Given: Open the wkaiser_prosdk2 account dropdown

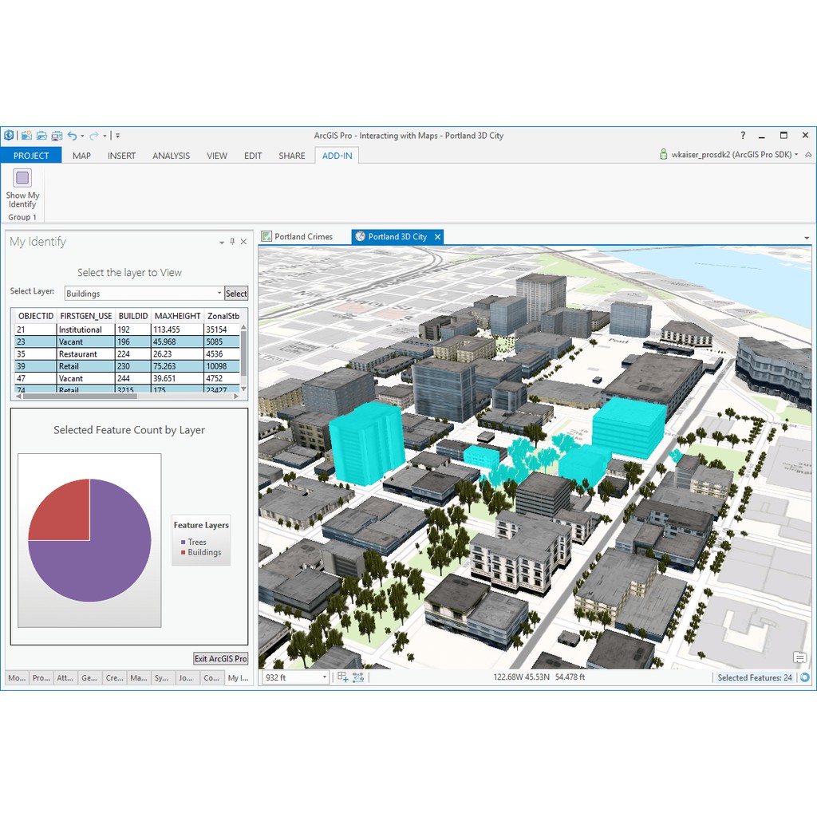Looking at the screenshot, I should 796,155.
